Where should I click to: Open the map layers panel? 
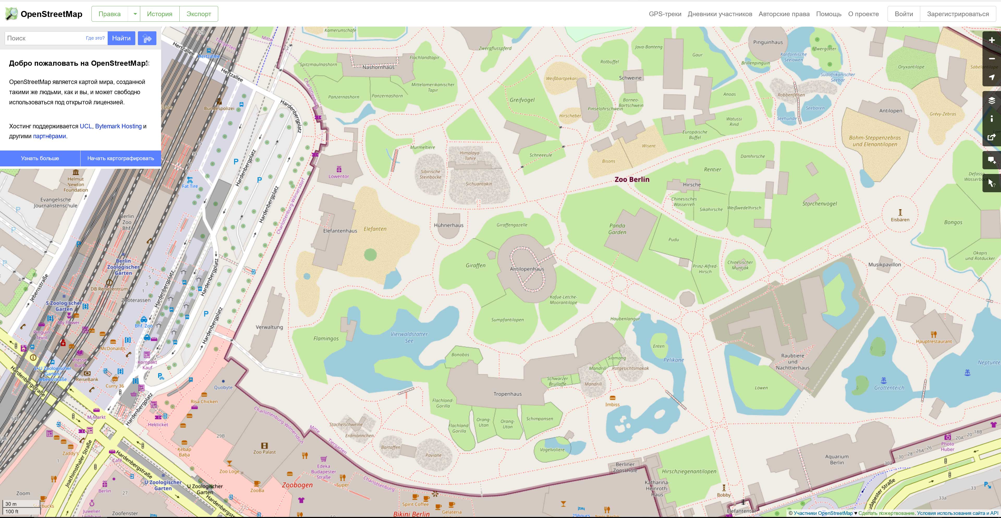(x=992, y=101)
